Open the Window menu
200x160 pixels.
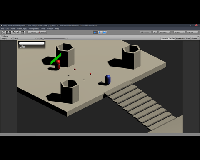point(50,29)
